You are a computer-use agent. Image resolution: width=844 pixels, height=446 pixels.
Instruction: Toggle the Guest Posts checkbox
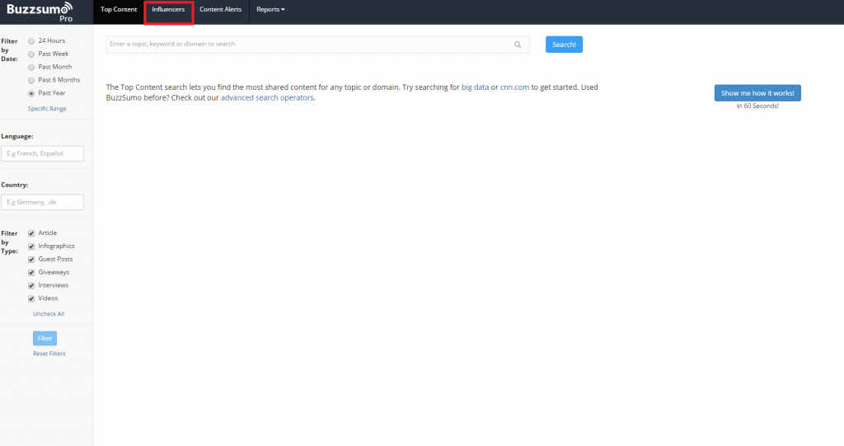point(31,260)
